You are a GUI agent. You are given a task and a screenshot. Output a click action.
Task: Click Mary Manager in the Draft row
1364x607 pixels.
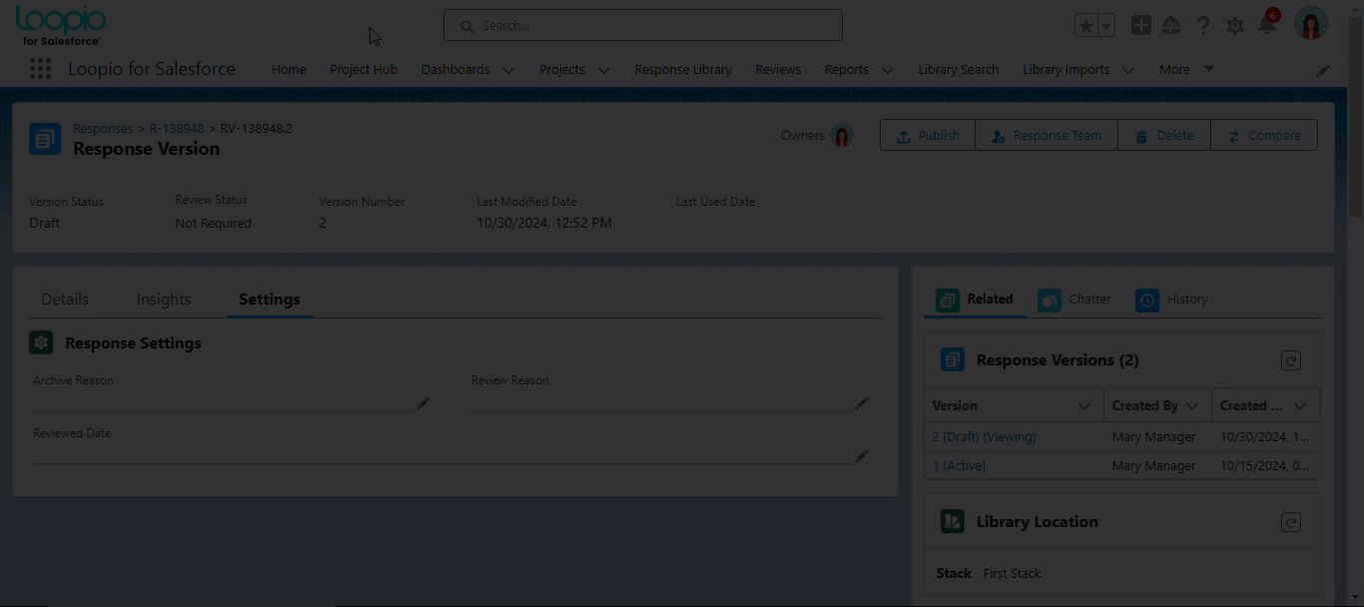(x=1154, y=437)
